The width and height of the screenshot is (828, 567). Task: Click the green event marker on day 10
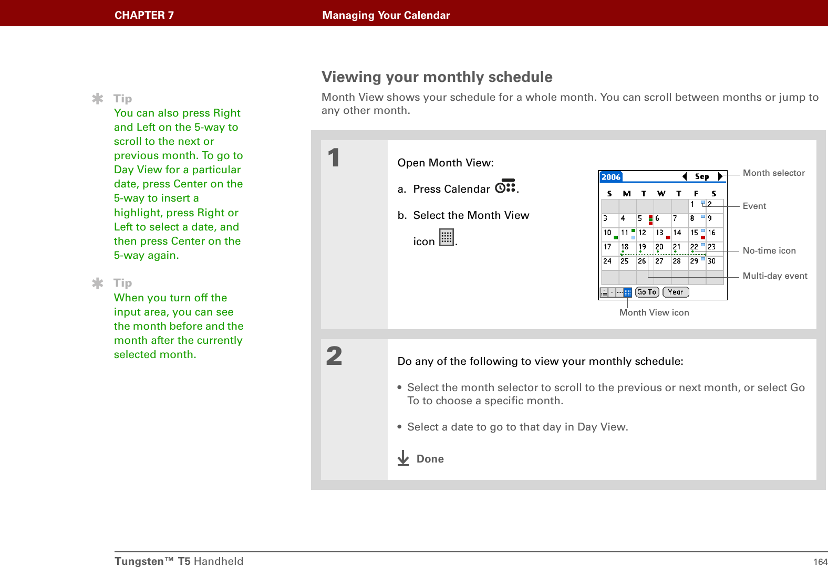coord(616,238)
